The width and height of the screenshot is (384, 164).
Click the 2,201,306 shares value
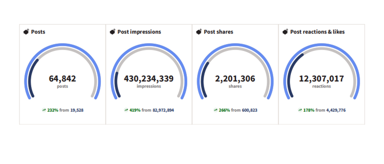point(235,79)
